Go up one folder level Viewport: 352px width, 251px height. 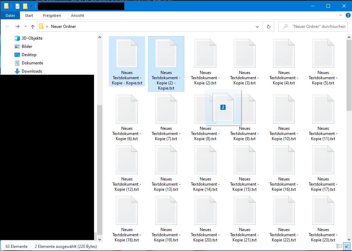pyautogui.click(x=33, y=27)
